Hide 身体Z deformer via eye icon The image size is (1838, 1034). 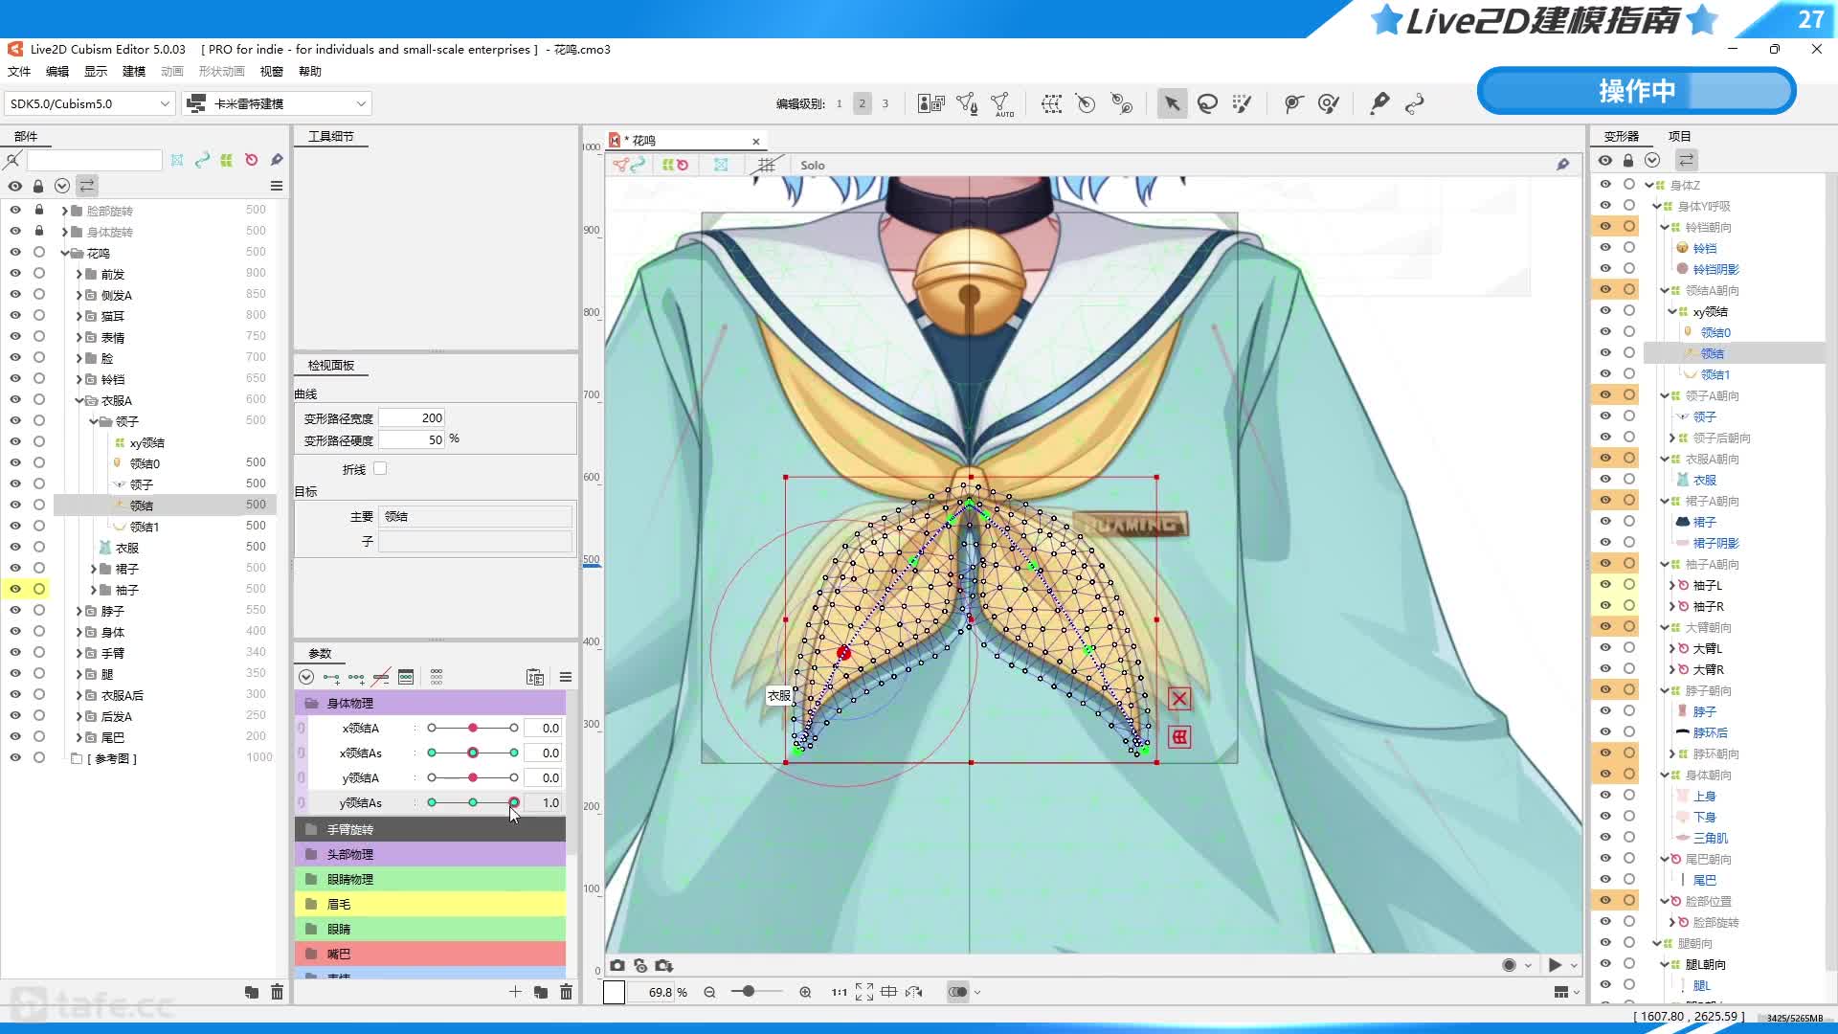(1605, 185)
